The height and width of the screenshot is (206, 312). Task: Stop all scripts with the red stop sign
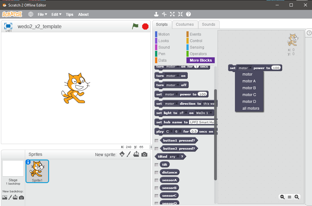145,26
